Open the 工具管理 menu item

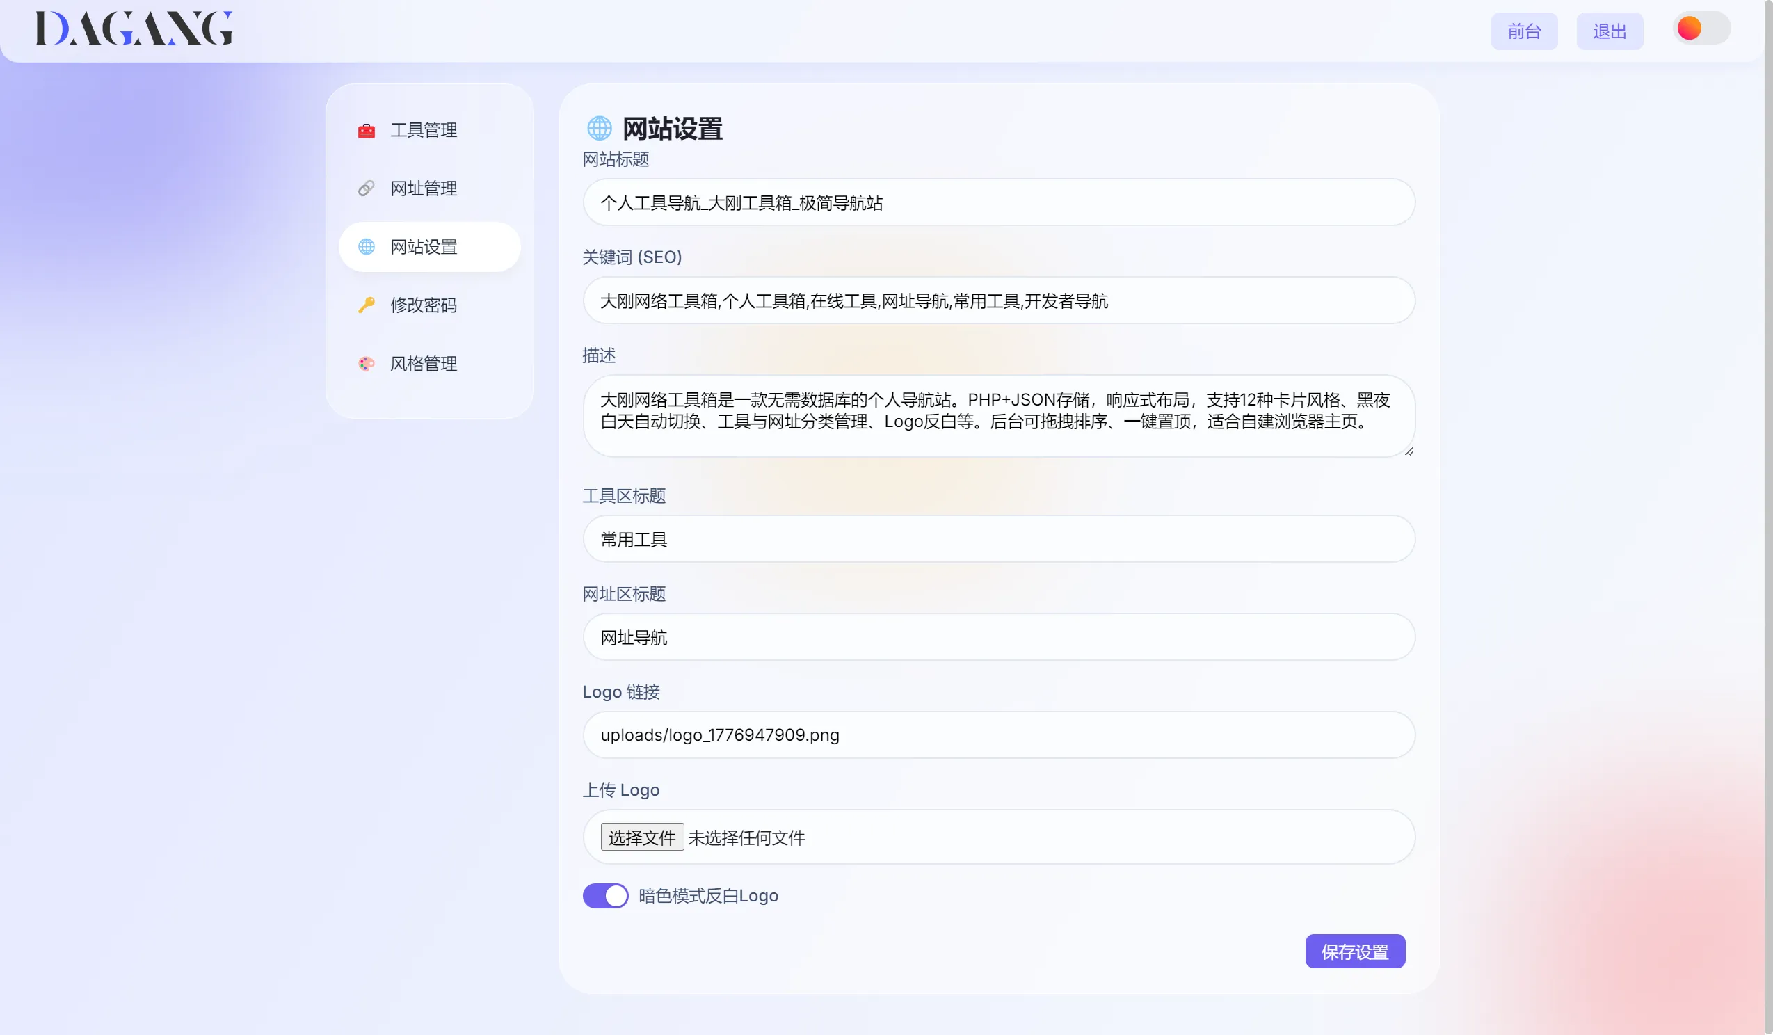[x=430, y=130]
